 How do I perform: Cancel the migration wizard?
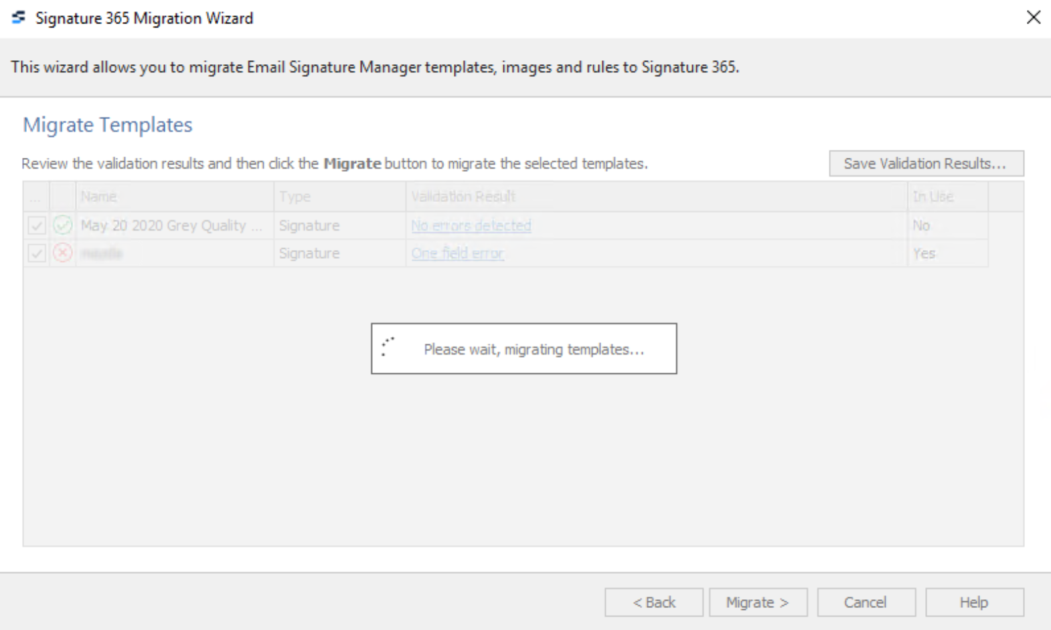coord(866,602)
